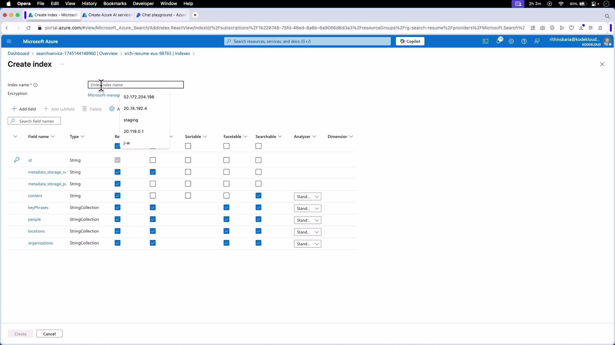Open the feedback icon in header
The image size is (615, 345).
(x=537, y=41)
